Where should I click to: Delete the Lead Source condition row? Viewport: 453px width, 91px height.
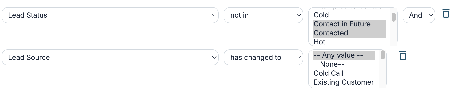(x=403, y=55)
